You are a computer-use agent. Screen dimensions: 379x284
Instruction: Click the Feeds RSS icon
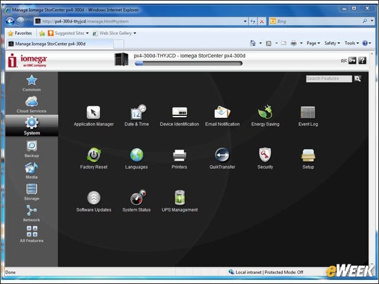268,43
